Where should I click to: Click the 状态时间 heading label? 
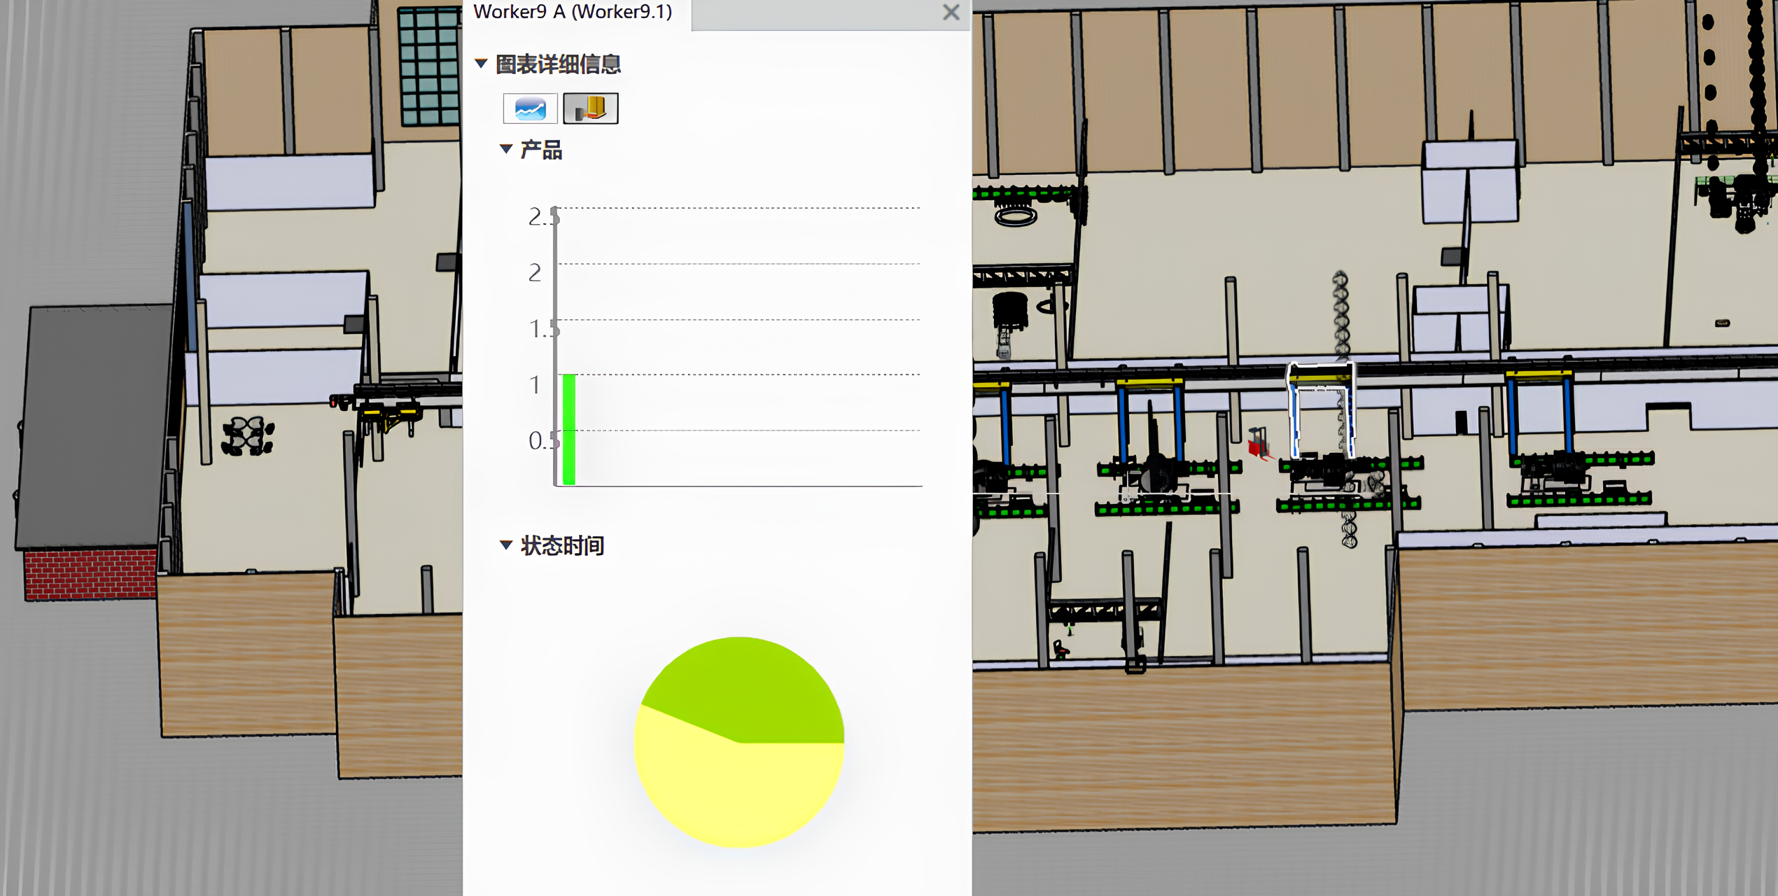coord(562,545)
